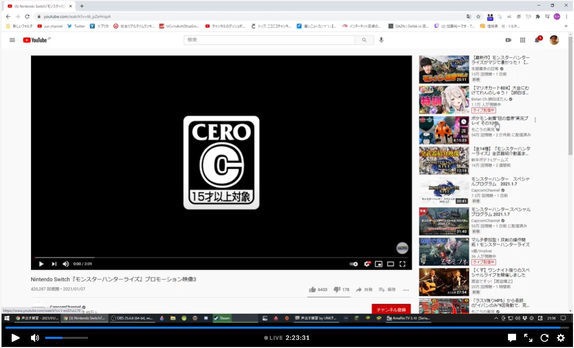This screenshot has height=348, width=574.
Task: Open the YouTube create video camera icon
Action: 508,40
